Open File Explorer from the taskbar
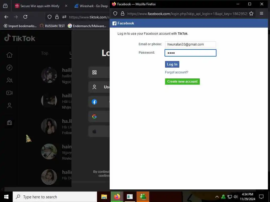The width and height of the screenshot is (270, 202). [x=104, y=197]
